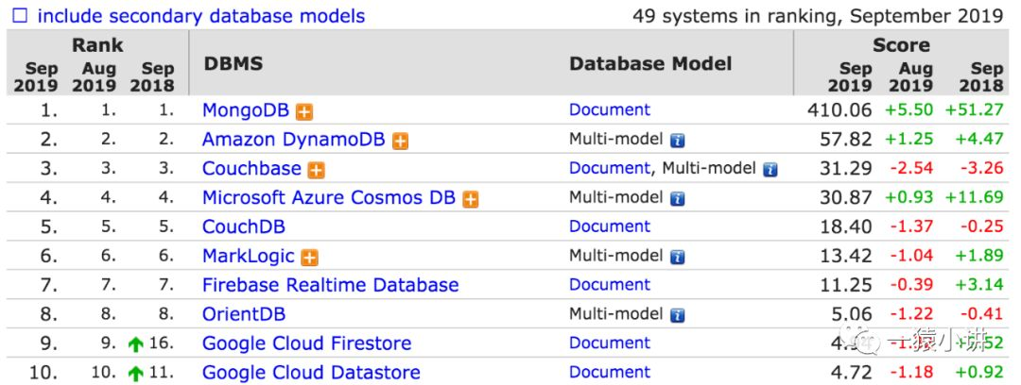
Task: Open the MongoDB link
Action: (x=246, y=110)
